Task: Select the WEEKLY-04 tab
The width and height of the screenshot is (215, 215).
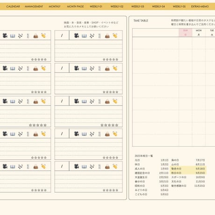Action: [x=158, y=7]
